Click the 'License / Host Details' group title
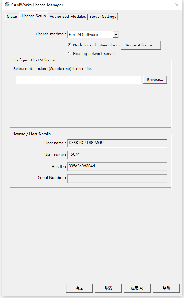This screenshot has height=298, width=184. [x=32, y=134]
